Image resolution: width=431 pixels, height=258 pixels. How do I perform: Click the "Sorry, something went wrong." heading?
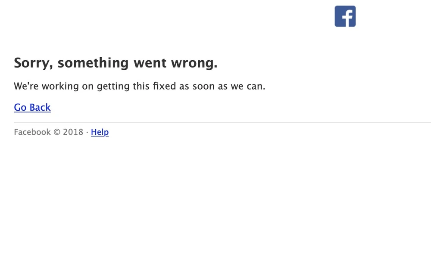pos(116,63)
